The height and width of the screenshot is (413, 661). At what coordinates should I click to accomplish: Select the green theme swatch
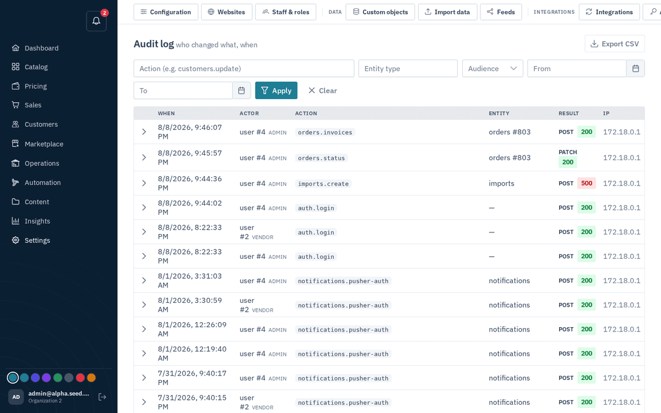(57, 378)
